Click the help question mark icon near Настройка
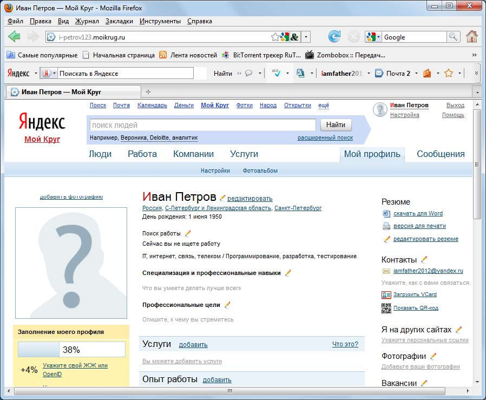This screenshot has height=400, width=486. [380, 110]
